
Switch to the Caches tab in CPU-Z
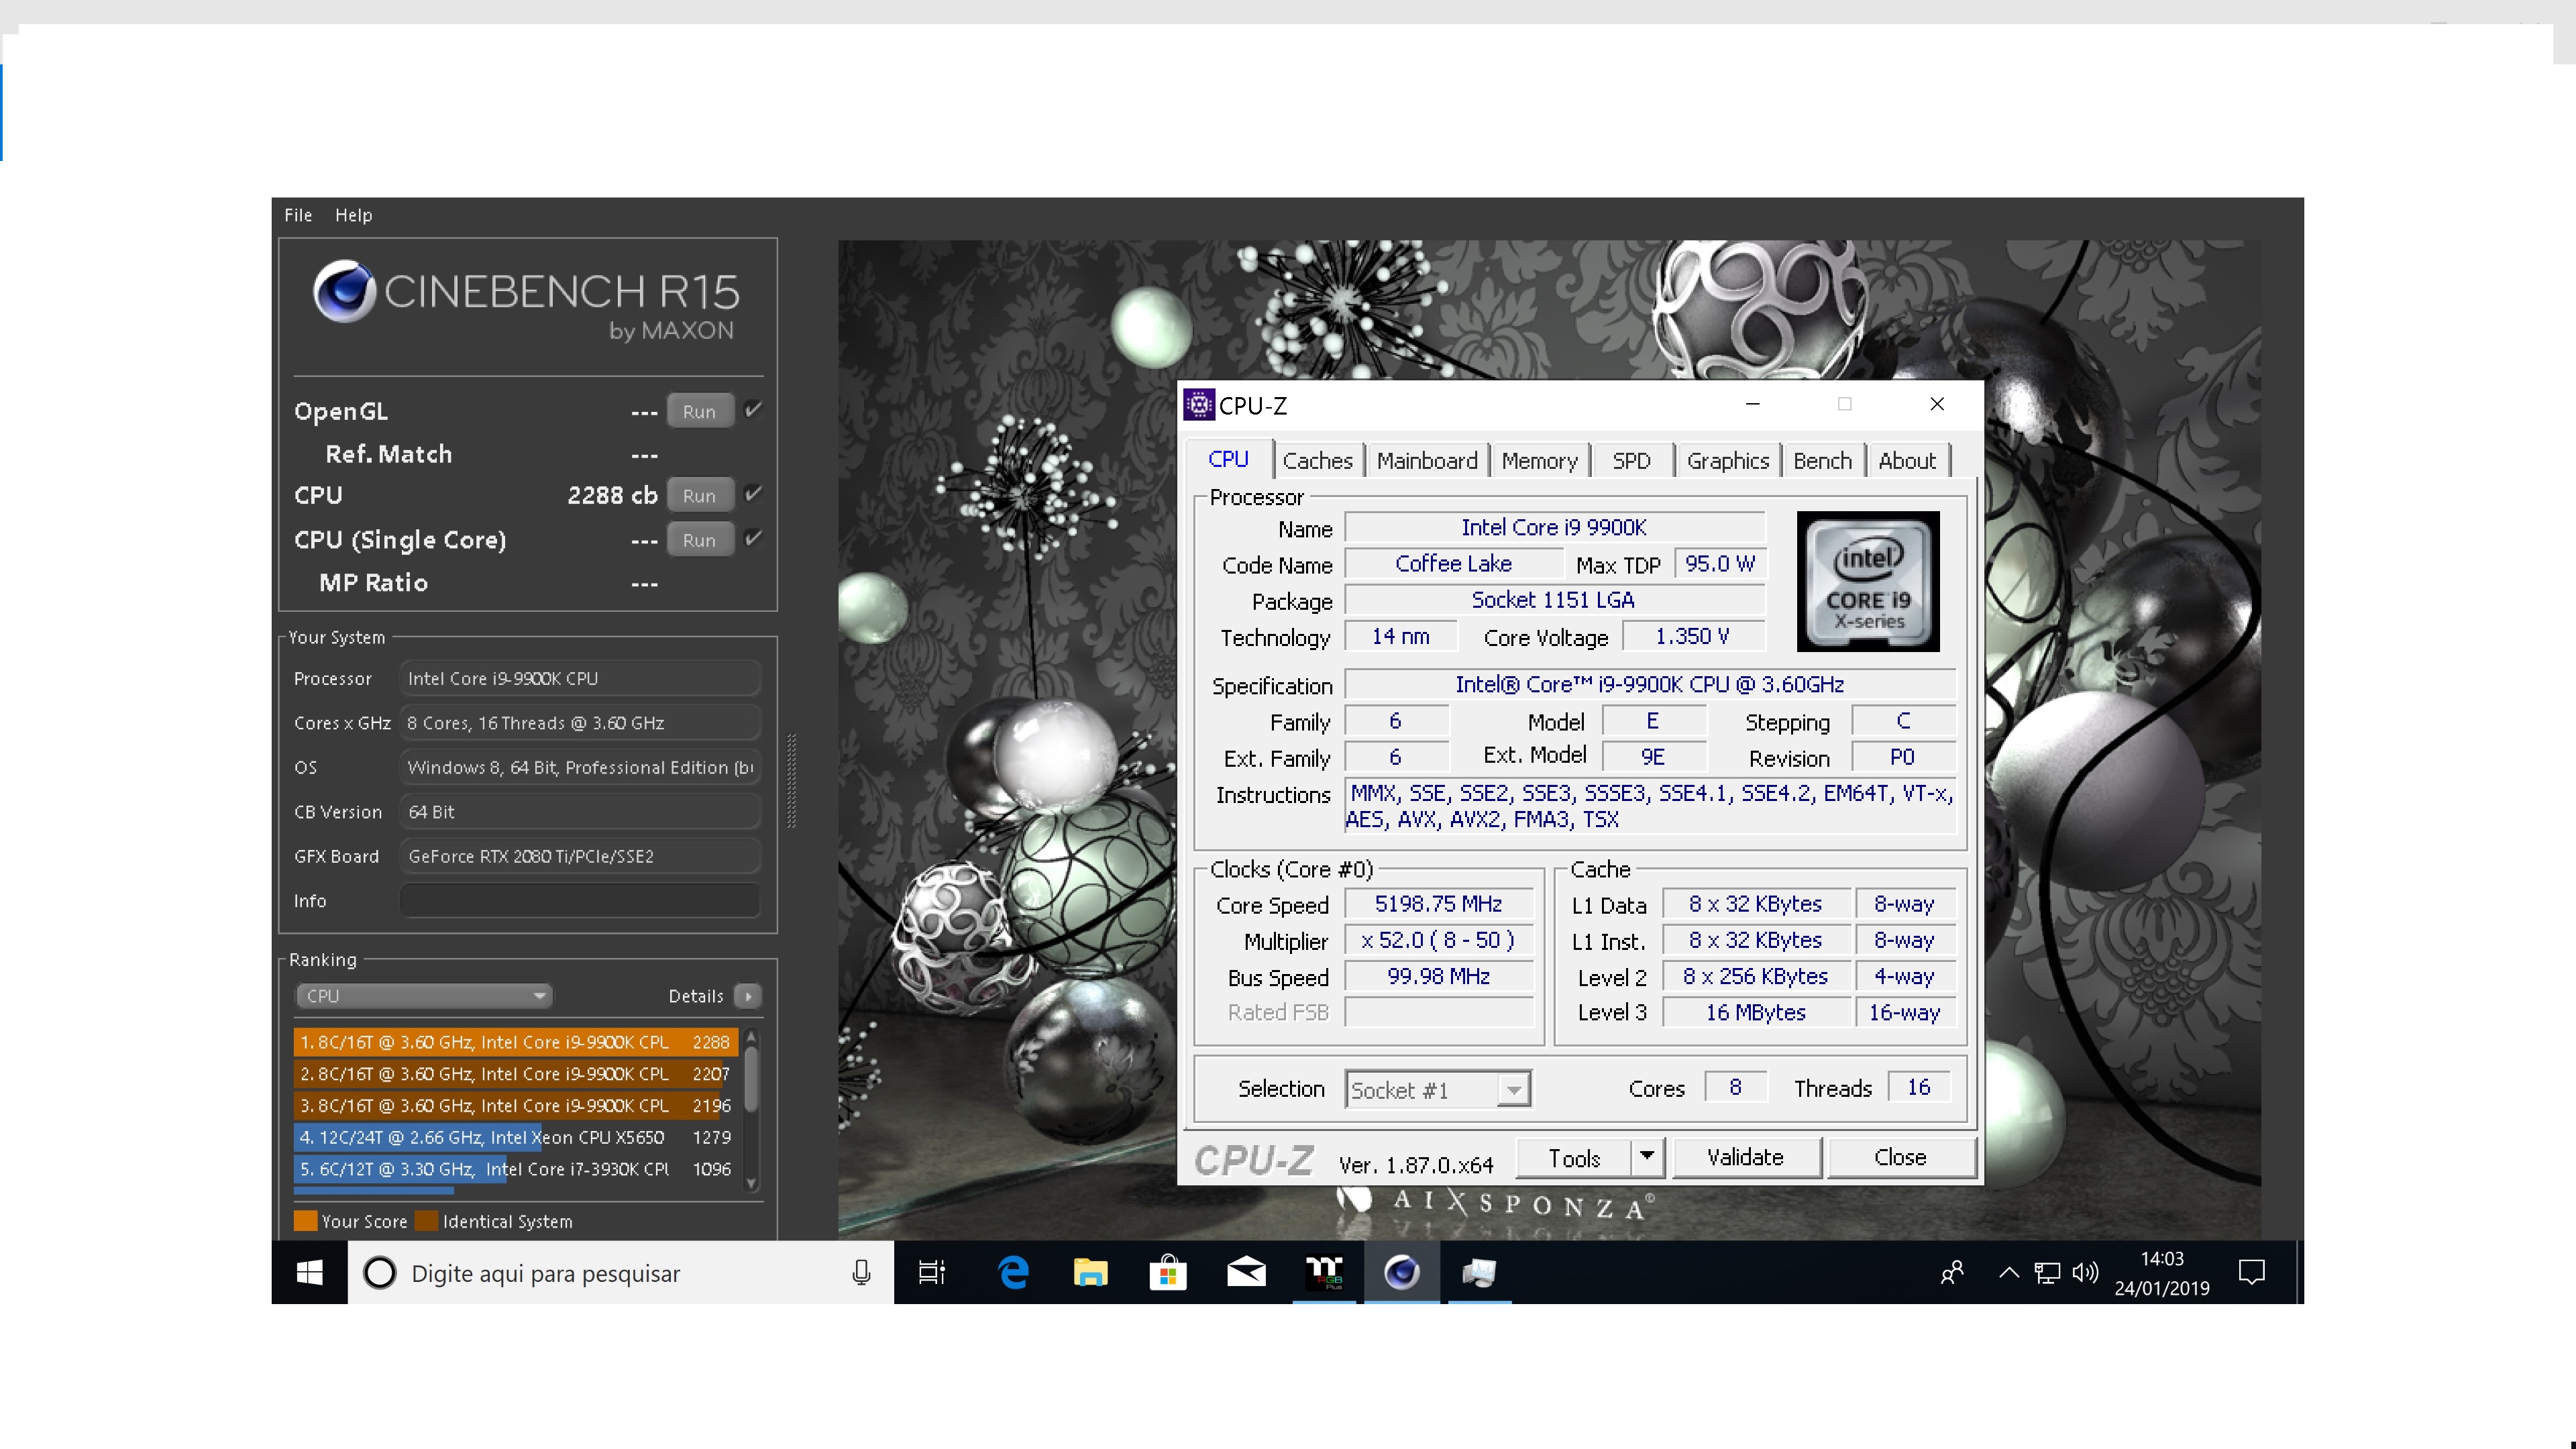[x=1317, y=461]
